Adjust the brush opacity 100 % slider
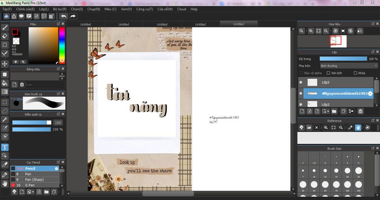 [x=32, y=129]
